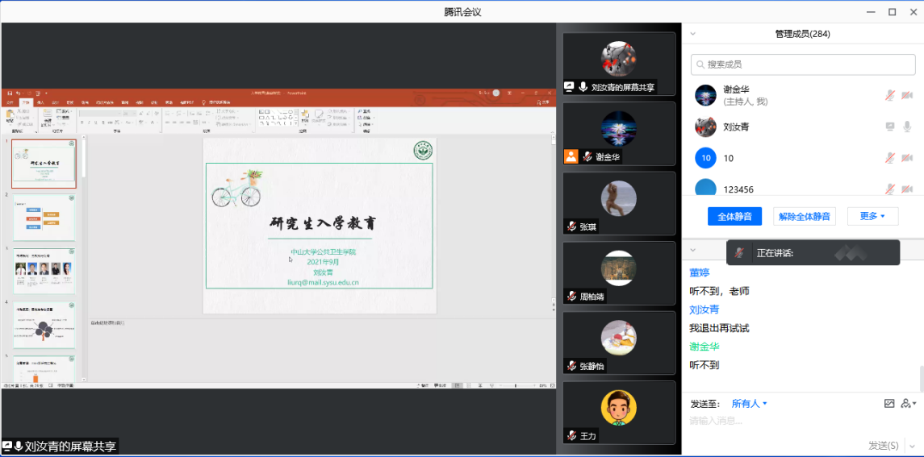The width and height of the screenshot is (924, 457).
Task: Click 刘汝青's microphone icon in member list
Action: (x=907, y=127)
